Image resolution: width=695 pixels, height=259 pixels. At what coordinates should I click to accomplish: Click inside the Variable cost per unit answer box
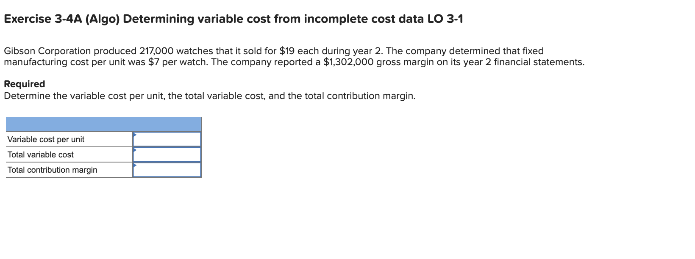click(x=167, y=138)
